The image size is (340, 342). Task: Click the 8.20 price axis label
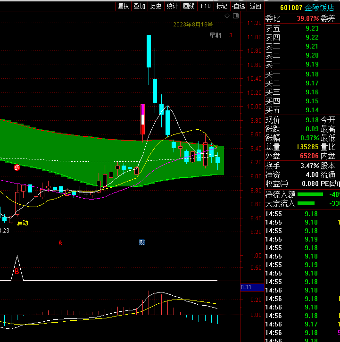click(256, 232)
